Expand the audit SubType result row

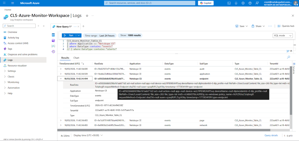tap(61, 69)
